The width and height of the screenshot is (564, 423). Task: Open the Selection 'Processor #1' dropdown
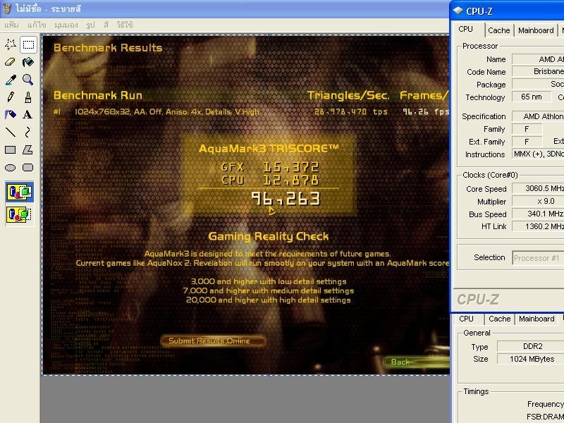pyautogui.click(x=538, y=258)
